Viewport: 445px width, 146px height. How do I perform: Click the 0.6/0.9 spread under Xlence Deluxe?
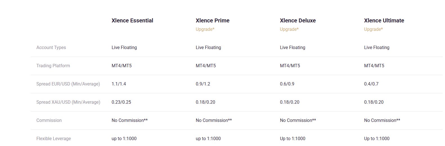(x=287, y=84)
